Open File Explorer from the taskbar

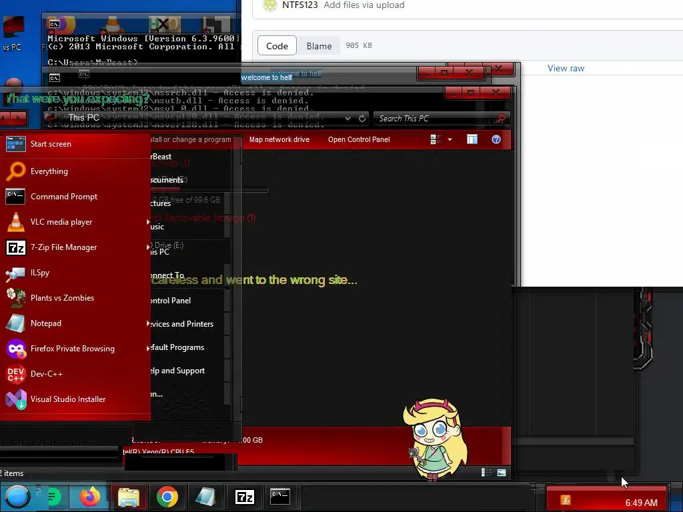pyautogui.click(x=129, y=497)
